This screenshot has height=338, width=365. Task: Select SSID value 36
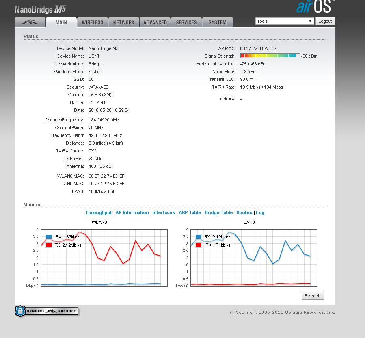pos(91,79)
